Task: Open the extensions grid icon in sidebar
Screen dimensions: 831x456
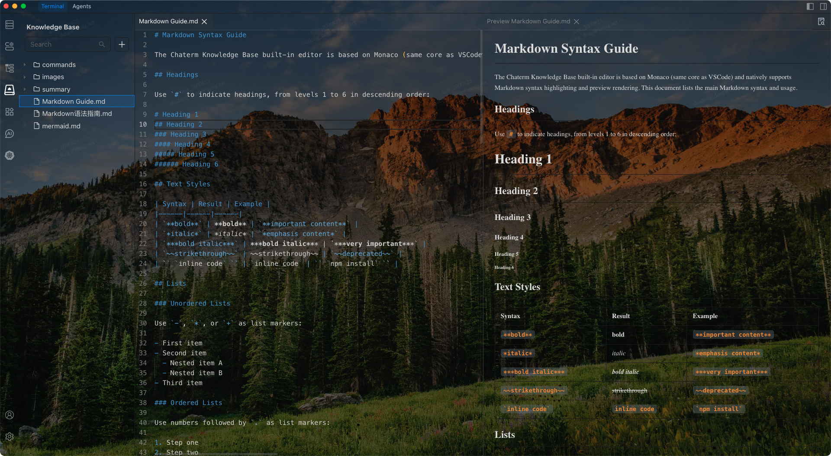Action: coord(10,112)
